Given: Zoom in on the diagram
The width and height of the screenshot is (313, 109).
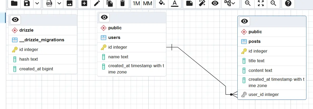Looking at the screenshot, I should [248, 3].
